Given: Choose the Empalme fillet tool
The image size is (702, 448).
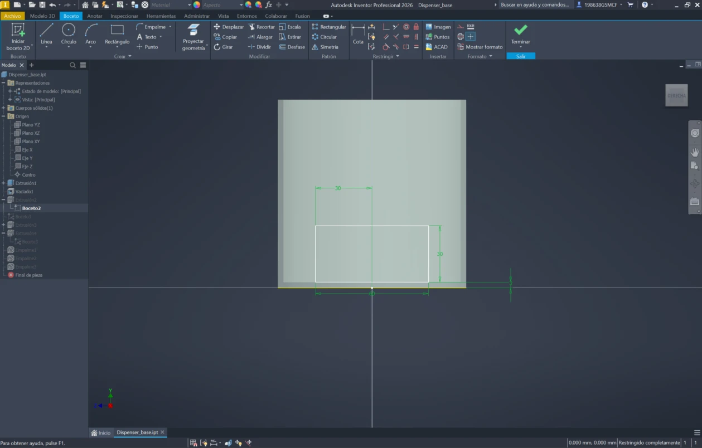Looking at the screenshot, I should (151, 27).
